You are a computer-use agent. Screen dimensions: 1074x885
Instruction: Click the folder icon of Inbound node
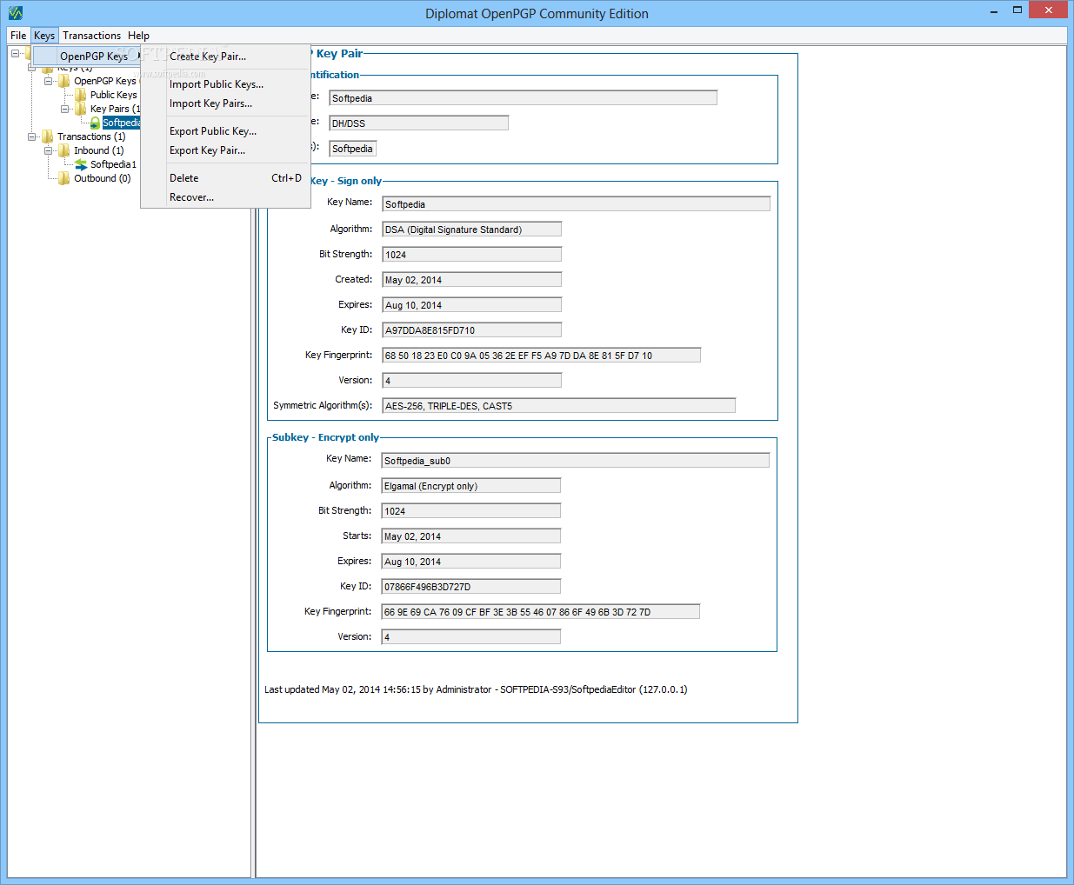click(x=64, y=150)
